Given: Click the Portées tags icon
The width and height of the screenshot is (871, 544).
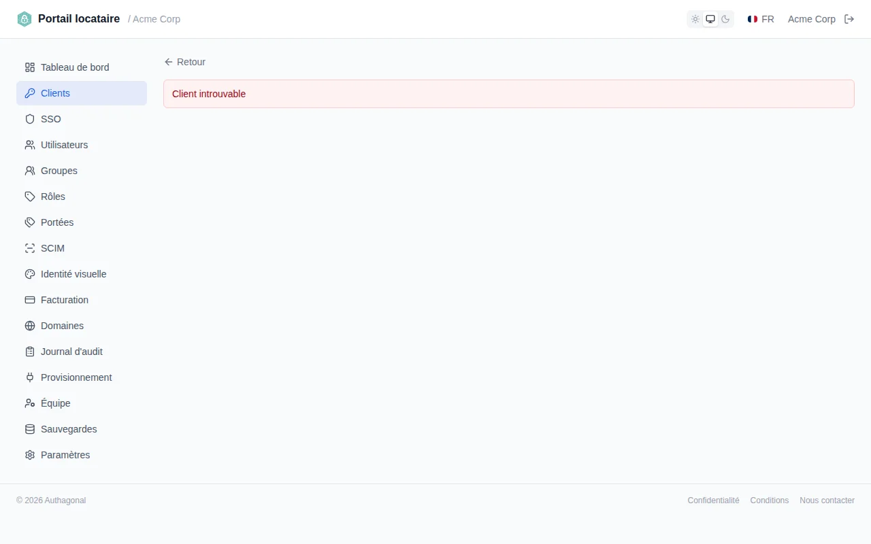Looking at the screenshot, I should click(x=30, y=222).
